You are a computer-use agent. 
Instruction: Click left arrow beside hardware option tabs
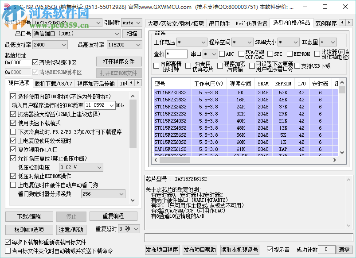click(132, 83)
